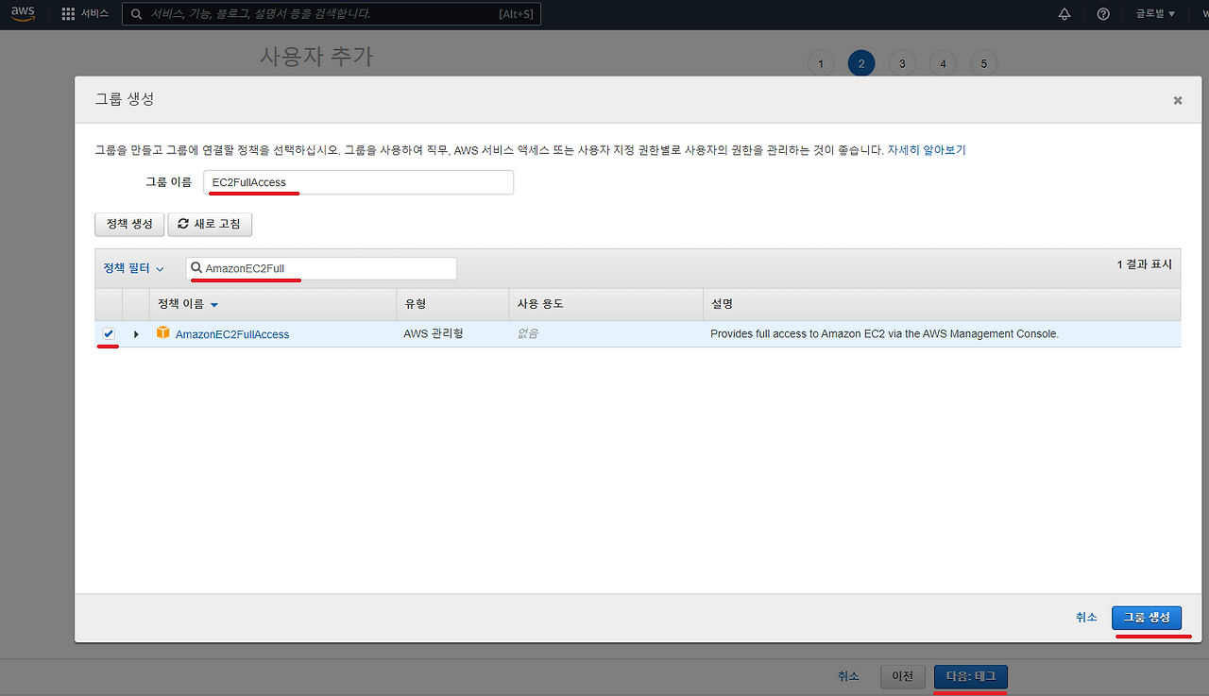Viewport: 1209px width, 696px height.
Task: Click the AWS top search bar
Action: click(x=331, y=14)
